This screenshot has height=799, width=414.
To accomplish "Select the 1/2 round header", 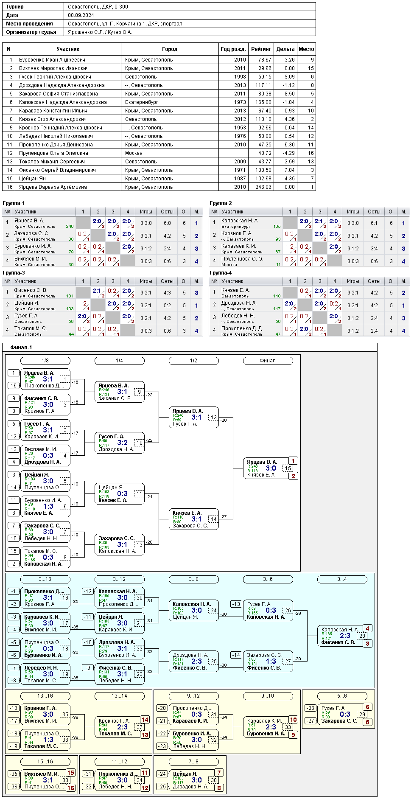I will (x=194, y=361).
